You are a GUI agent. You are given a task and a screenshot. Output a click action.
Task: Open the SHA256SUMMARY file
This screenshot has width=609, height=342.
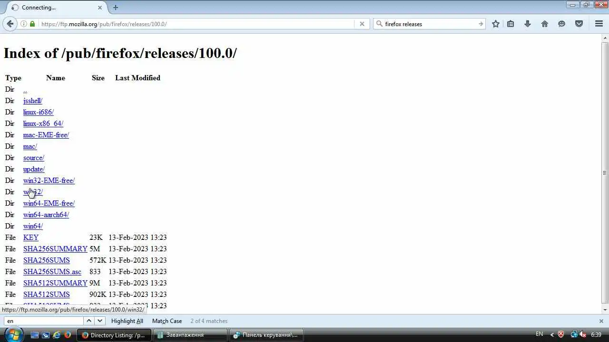[55, 249]
